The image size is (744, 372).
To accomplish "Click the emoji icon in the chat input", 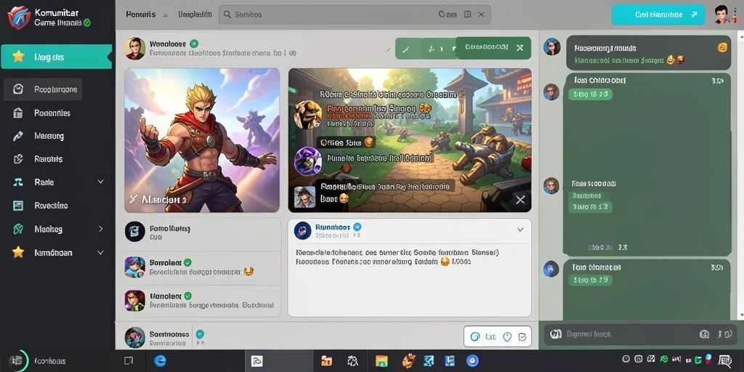I will [x=704, y=334].
